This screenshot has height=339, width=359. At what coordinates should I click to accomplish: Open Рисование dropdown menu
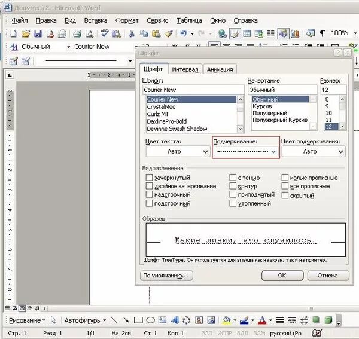coord(27,320)
